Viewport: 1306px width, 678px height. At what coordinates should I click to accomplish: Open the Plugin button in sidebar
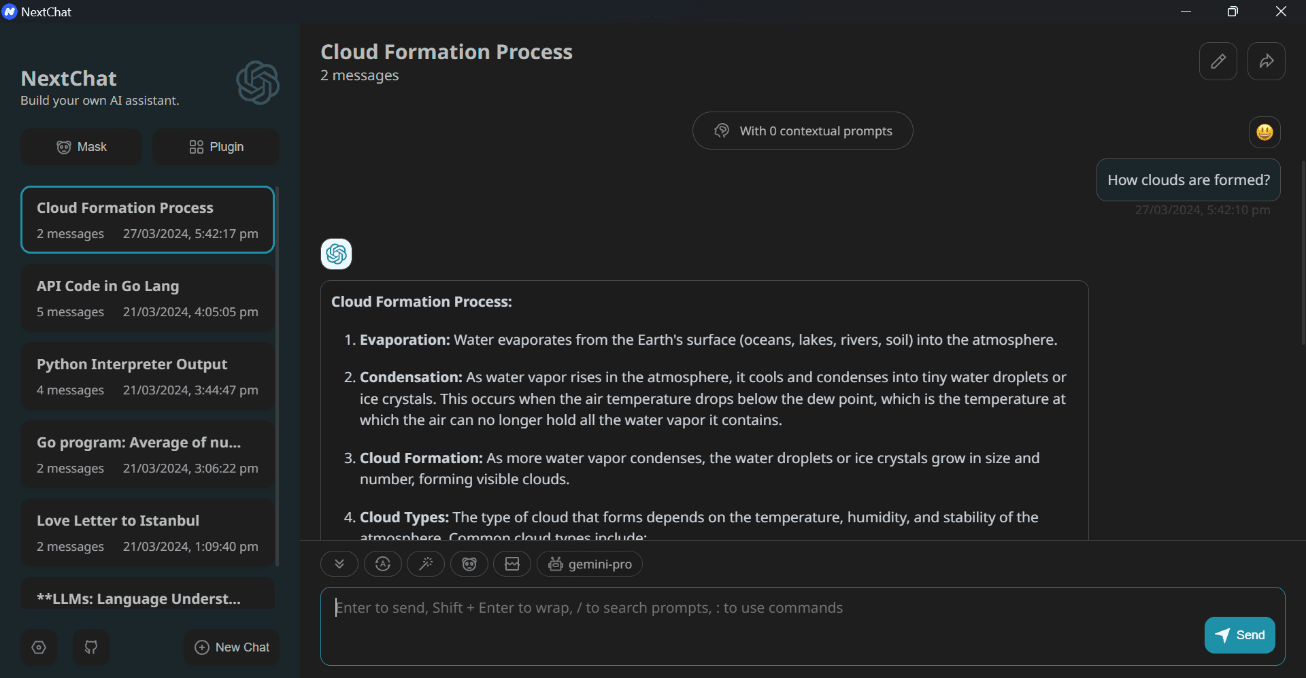coord(216,147)
